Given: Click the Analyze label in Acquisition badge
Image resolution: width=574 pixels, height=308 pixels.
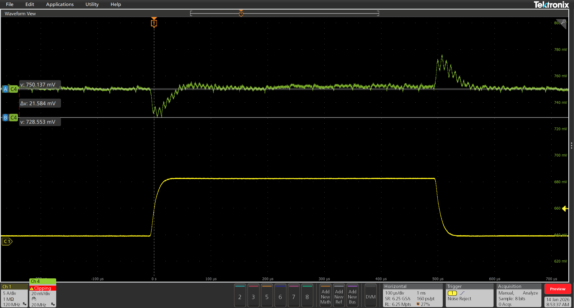Looking at the screenshot, I should click(530, 293).
